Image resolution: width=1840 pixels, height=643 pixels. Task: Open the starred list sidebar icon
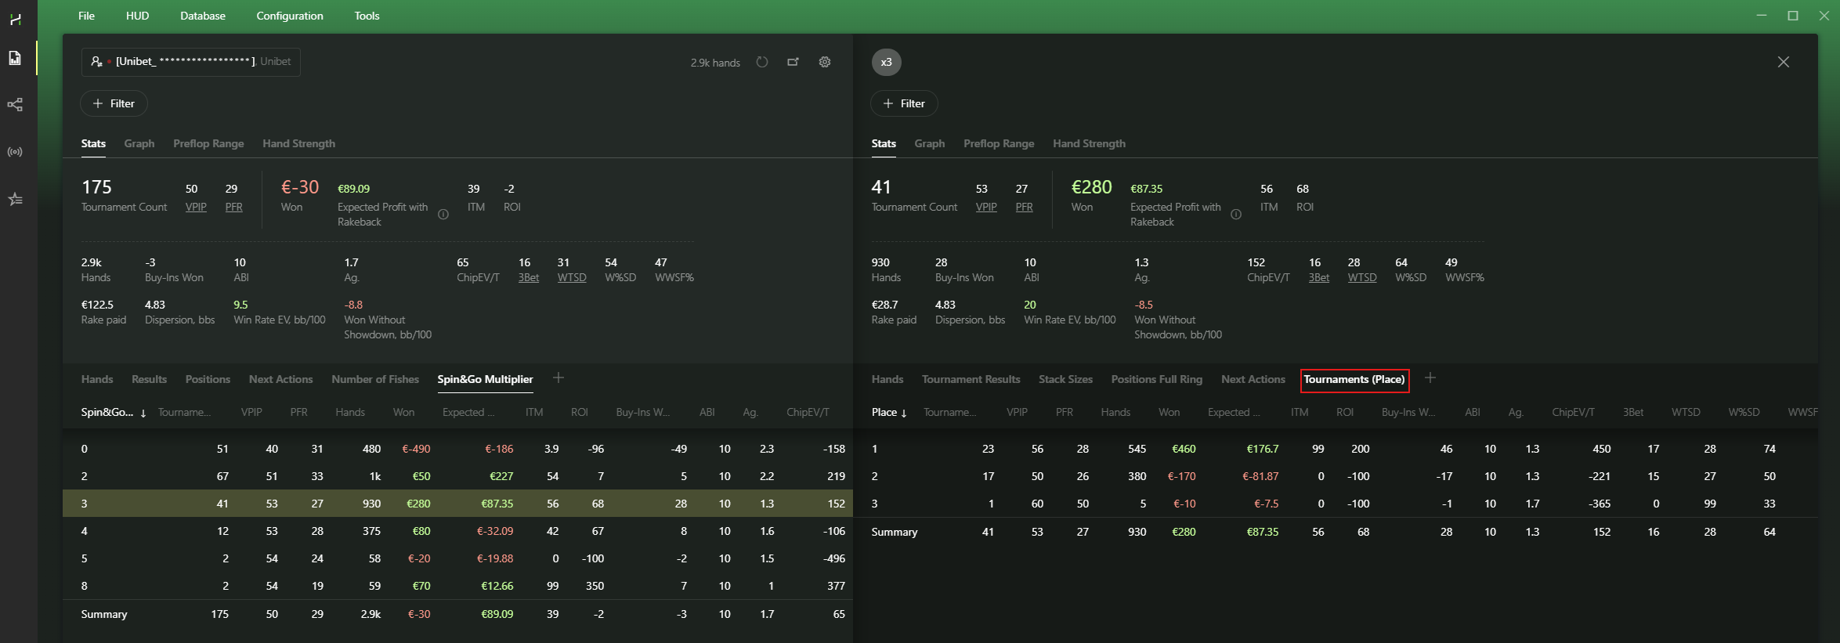(15, 200)
